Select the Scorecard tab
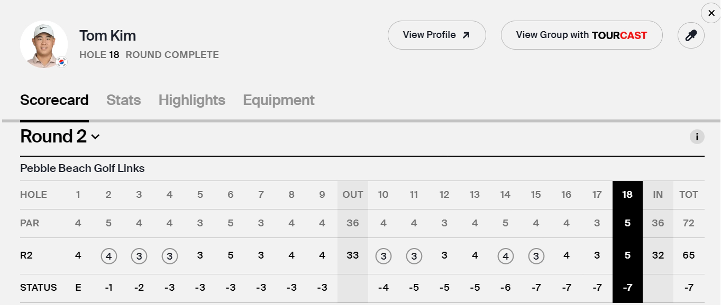 tap(54, 100)
